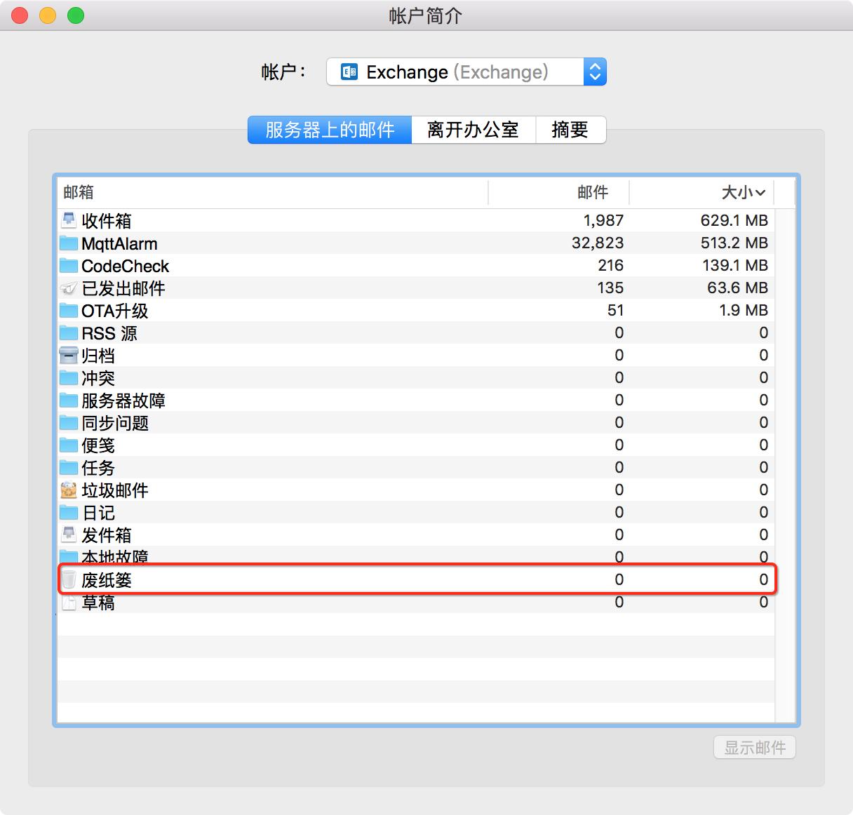Click the 垃圾邮件 junk mail icon

(68, 490)
